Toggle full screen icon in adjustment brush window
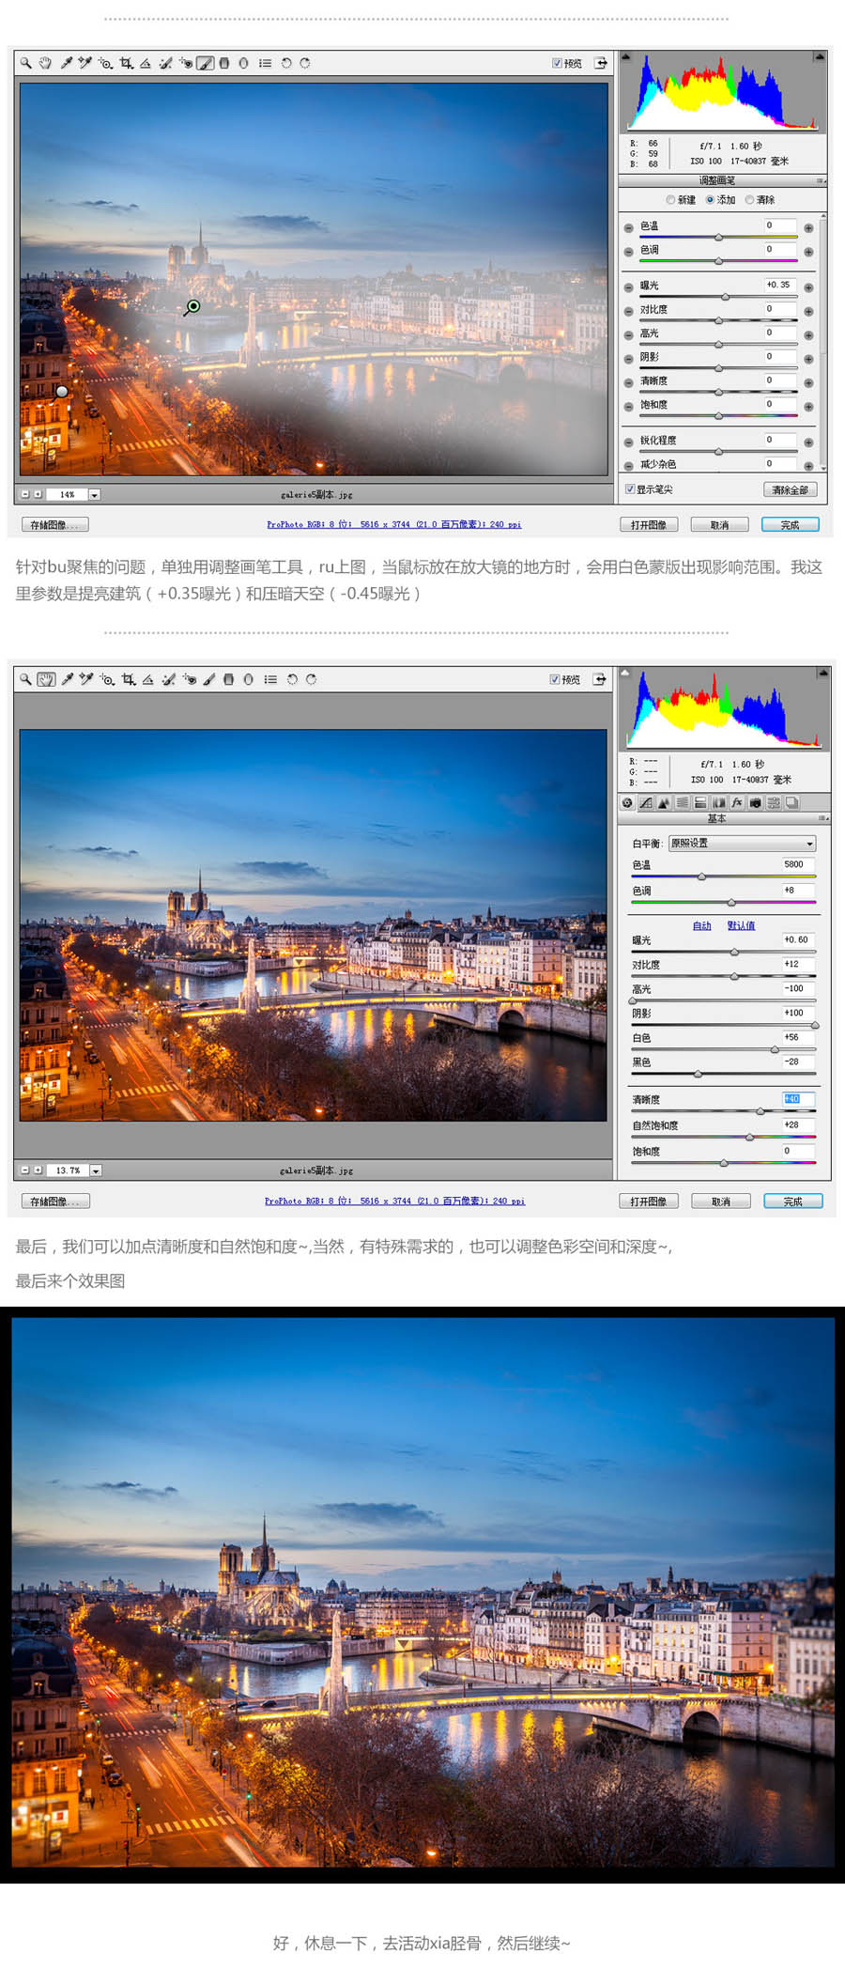This screenshot has height=1969, width=845. coord(601,63)
